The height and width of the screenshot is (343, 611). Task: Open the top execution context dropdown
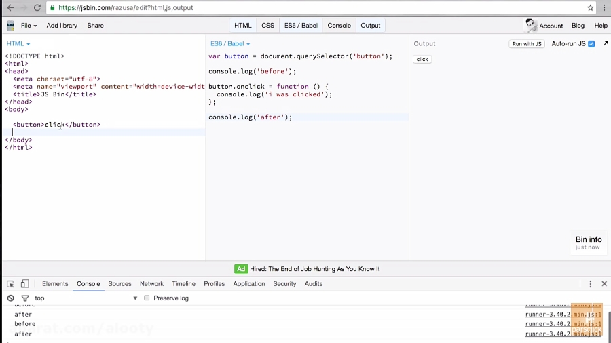pyautogui.click(x=85, y=298)
